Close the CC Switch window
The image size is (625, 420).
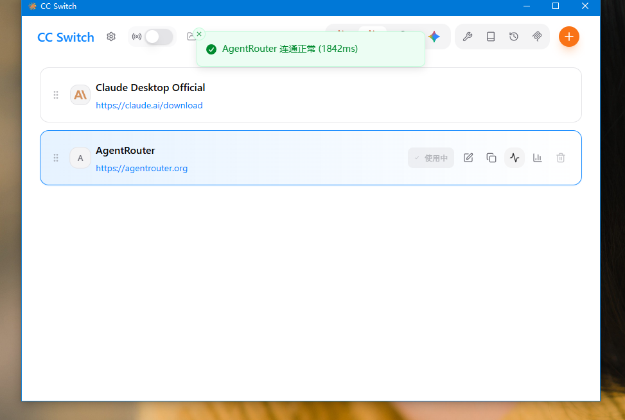click(585, 6)
